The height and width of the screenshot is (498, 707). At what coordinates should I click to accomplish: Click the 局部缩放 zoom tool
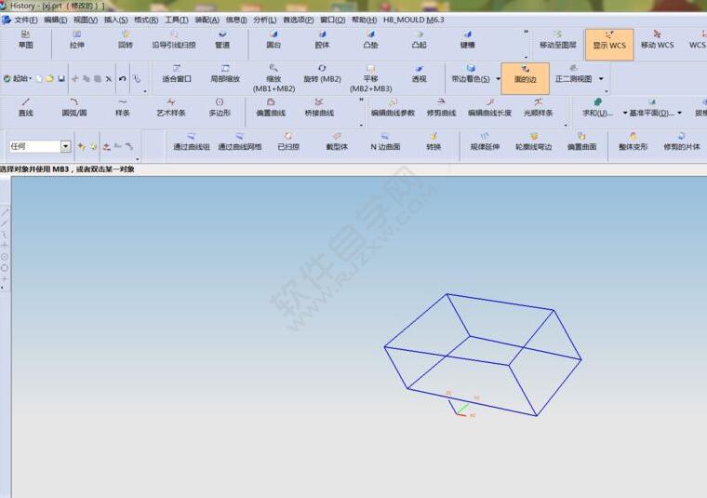(225, 74)
